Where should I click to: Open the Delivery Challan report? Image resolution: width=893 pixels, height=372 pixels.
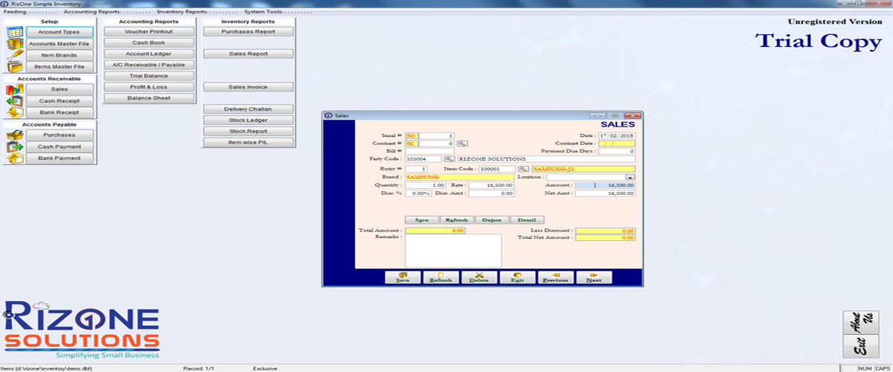(249, 109)
